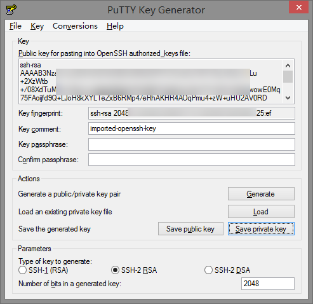Open the Help menu
This screenshot has width=313, height=304.
(x=115, y=26)
